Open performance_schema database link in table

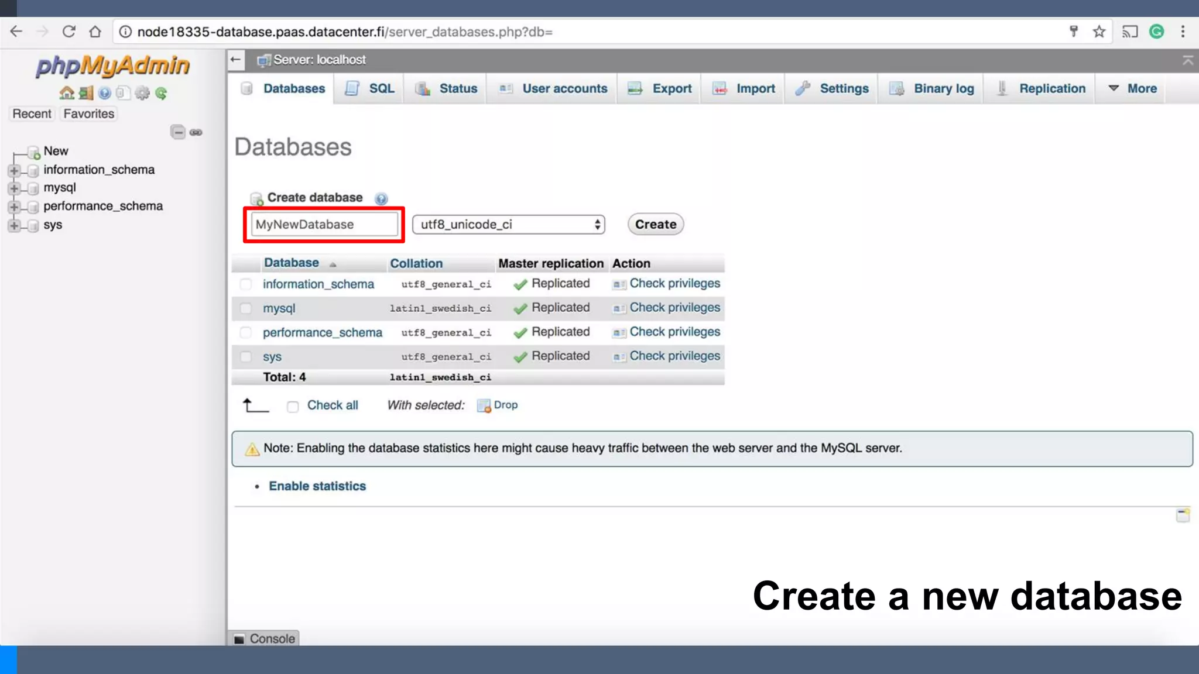(x=323, y=332)
